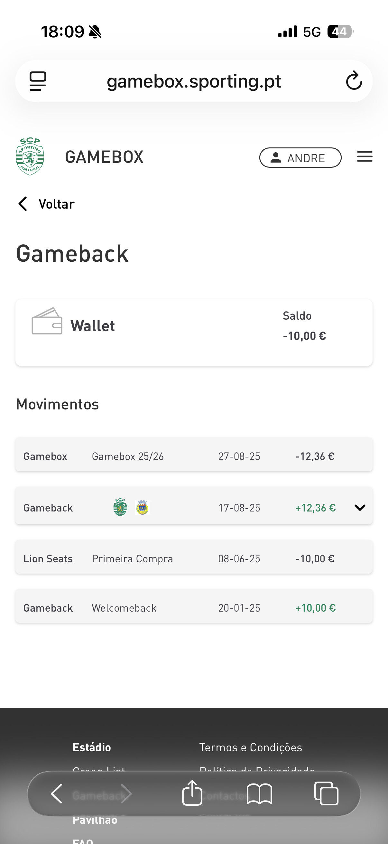Open the hamburger menu

365,157
